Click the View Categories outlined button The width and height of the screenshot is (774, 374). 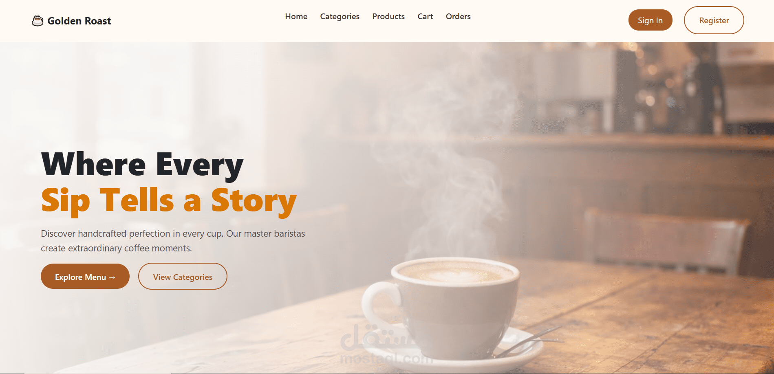point(183,276)
